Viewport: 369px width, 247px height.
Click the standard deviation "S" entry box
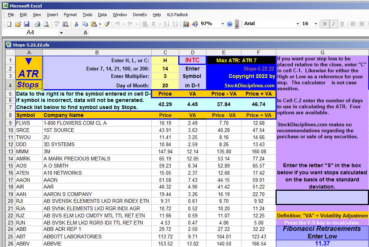point(322,198)
